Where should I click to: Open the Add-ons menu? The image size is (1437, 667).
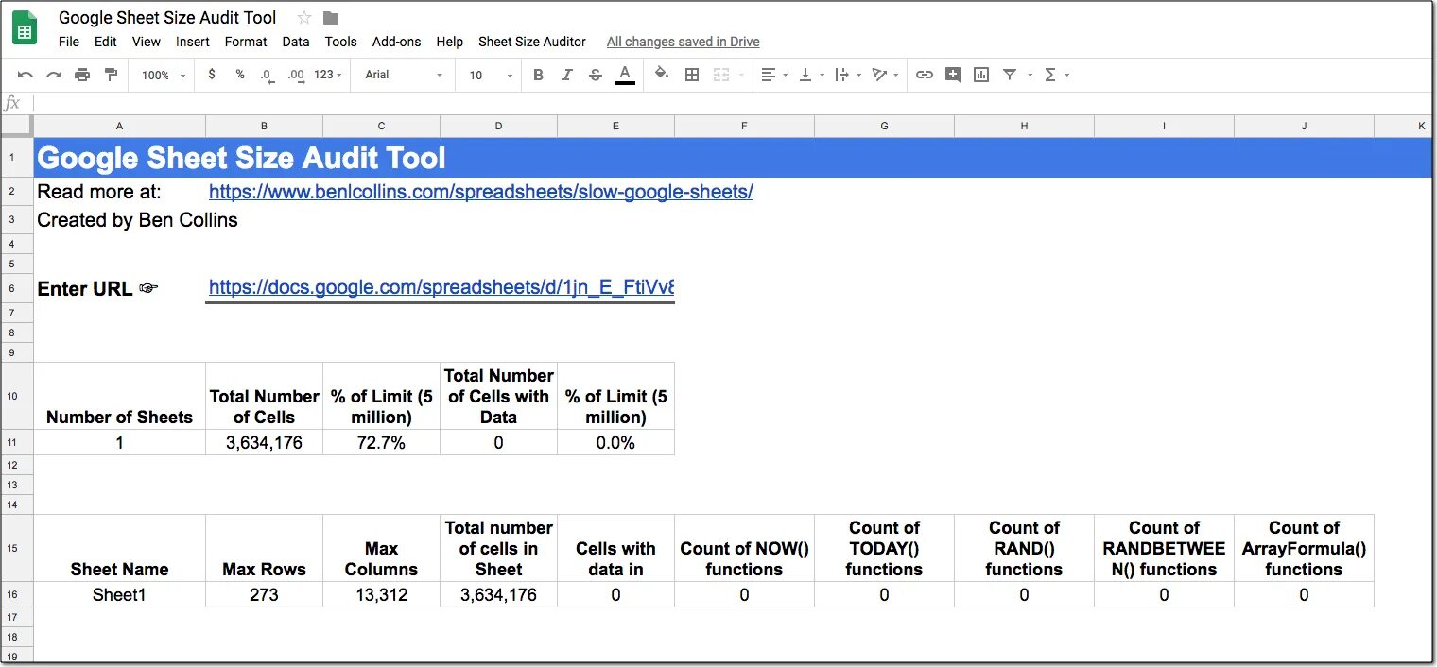coord(397,42)
